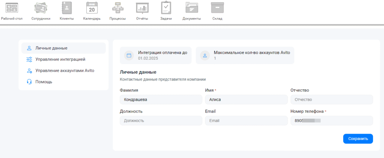Open the Клиенты address book icon
This screenshot has width=384, height=158.
tap(67, 8)
